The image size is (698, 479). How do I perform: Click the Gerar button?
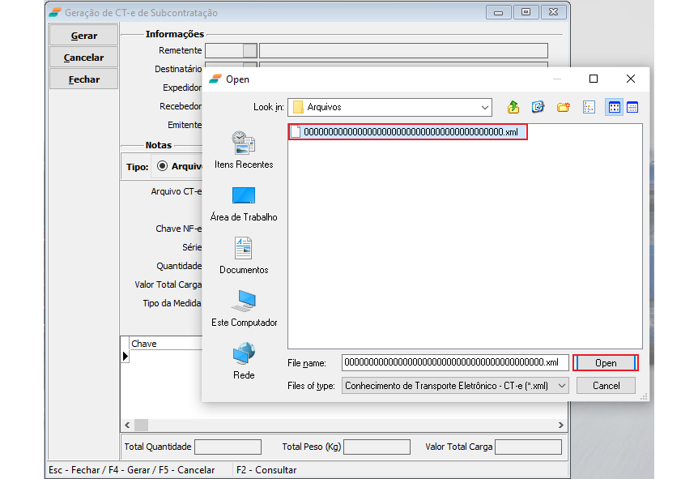[x=83, y=36]
